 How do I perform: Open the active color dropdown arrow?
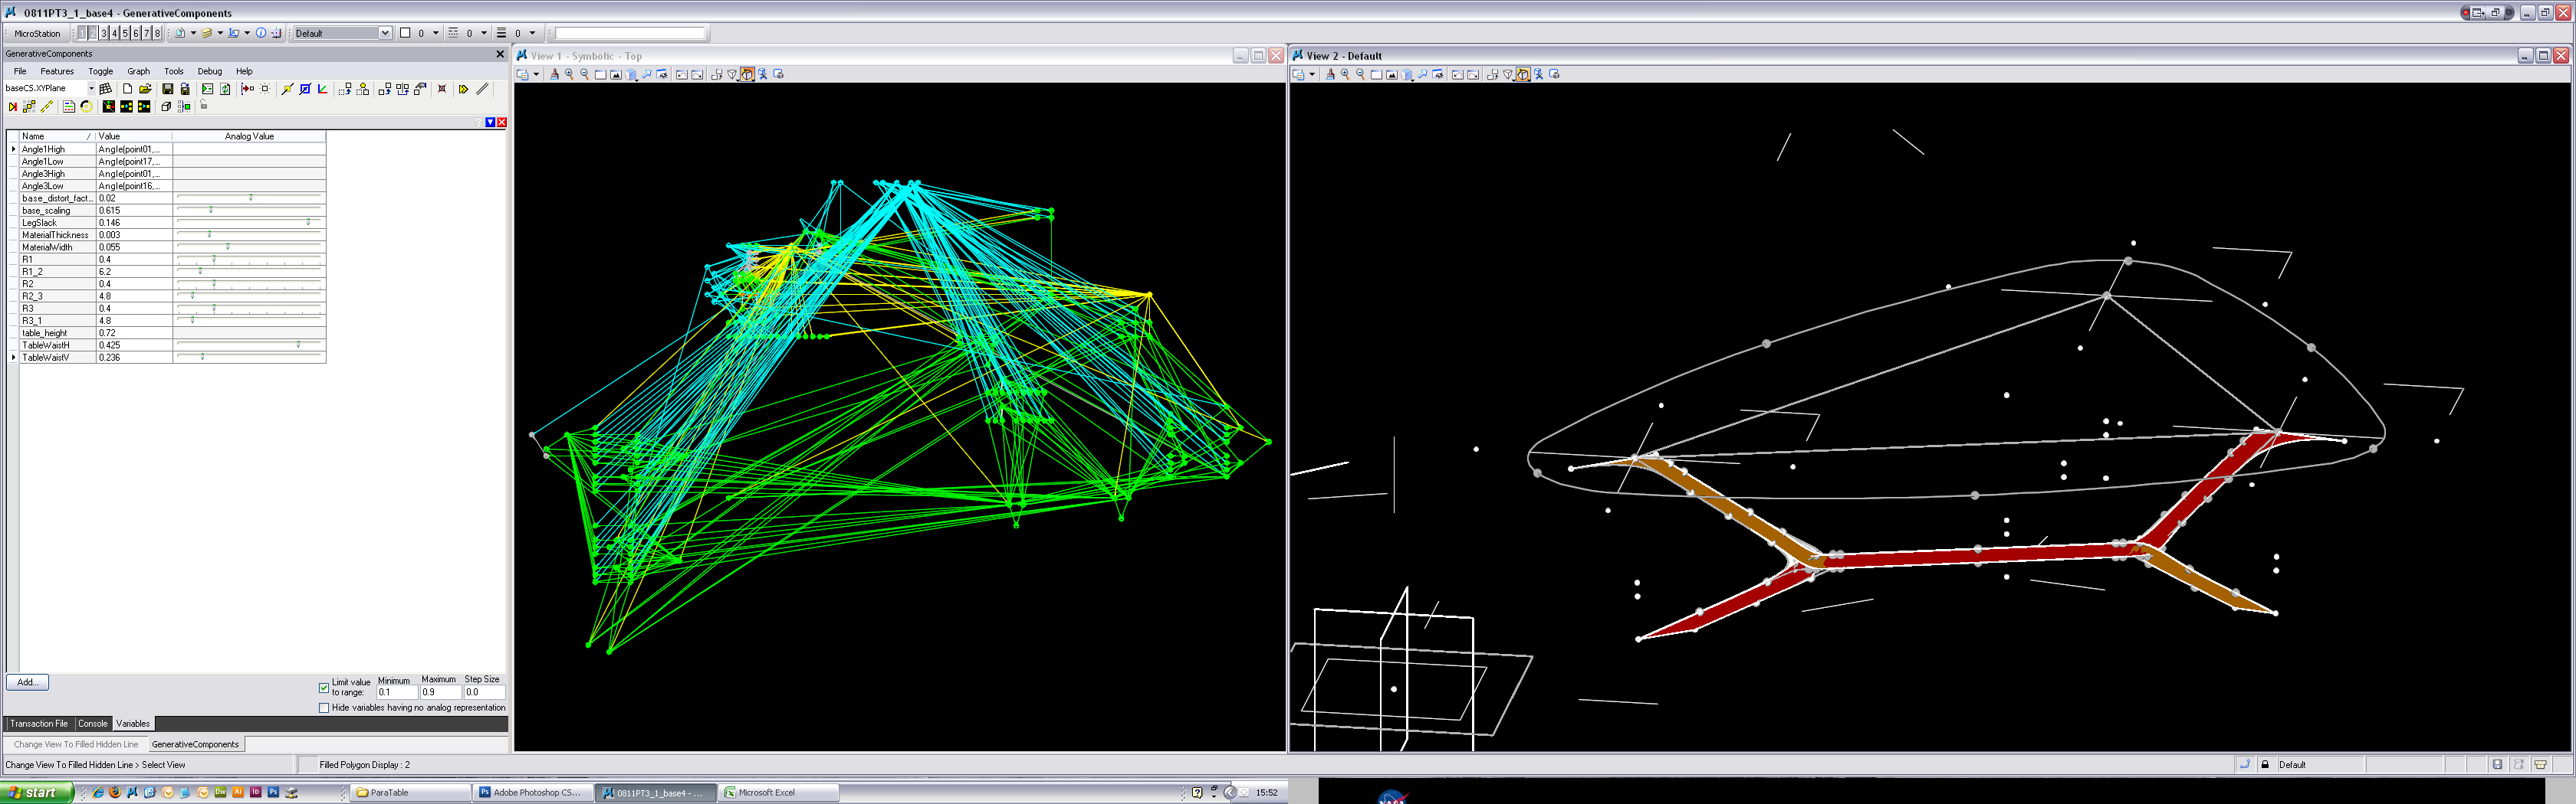[436, 34]
